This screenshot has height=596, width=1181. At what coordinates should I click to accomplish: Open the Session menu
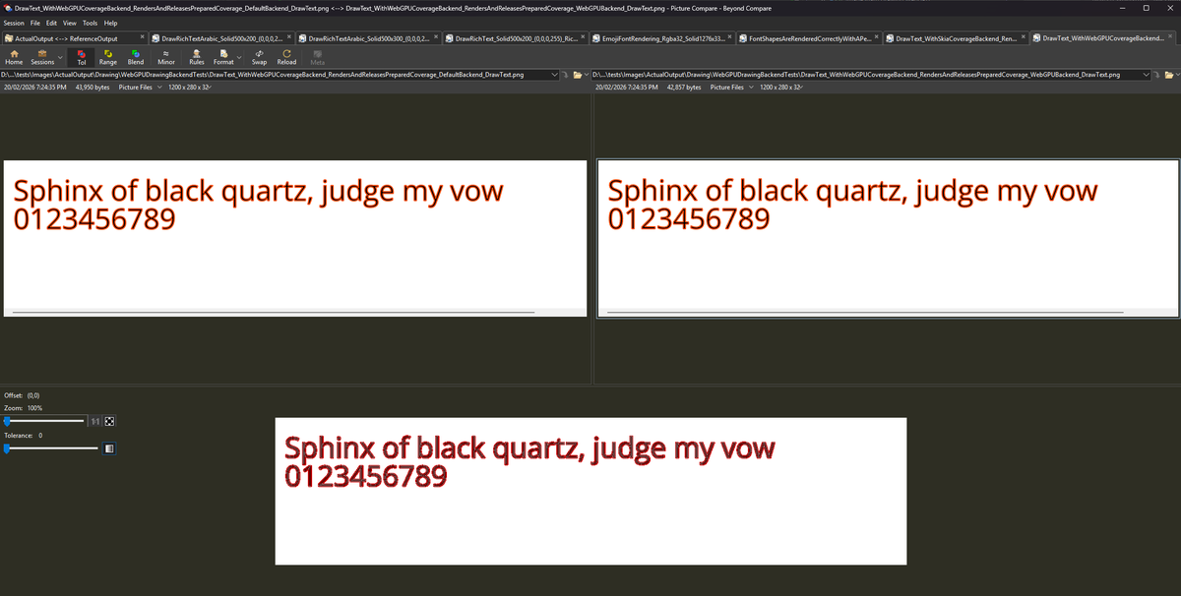(x=14, y=23)
